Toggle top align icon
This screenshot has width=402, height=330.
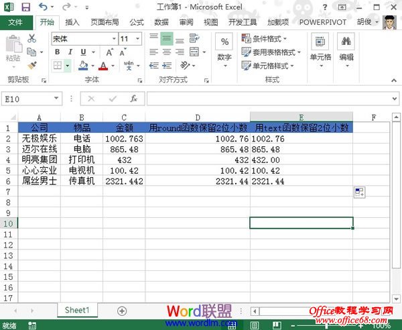pyautogui.click(x=153, y=38)
